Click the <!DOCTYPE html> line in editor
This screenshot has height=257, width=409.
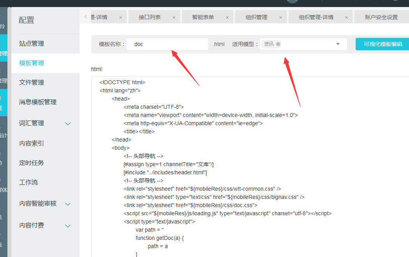coord(122,82)
